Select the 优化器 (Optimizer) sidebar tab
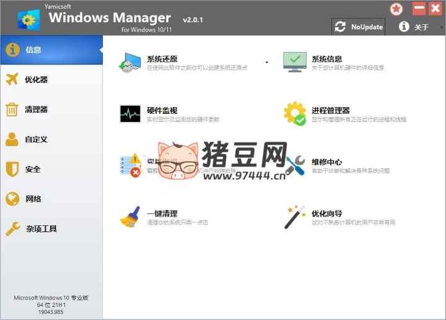Image resolution: width=446 pixels, height=320 pixels. [51, 80]
